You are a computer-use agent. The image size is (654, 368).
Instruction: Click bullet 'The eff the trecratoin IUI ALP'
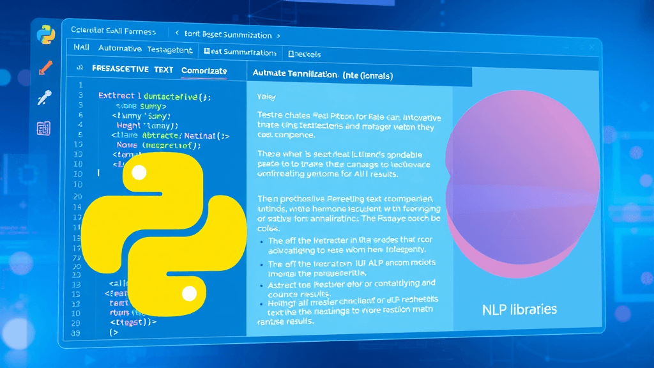pyautogui.click(x=352, y=268)
